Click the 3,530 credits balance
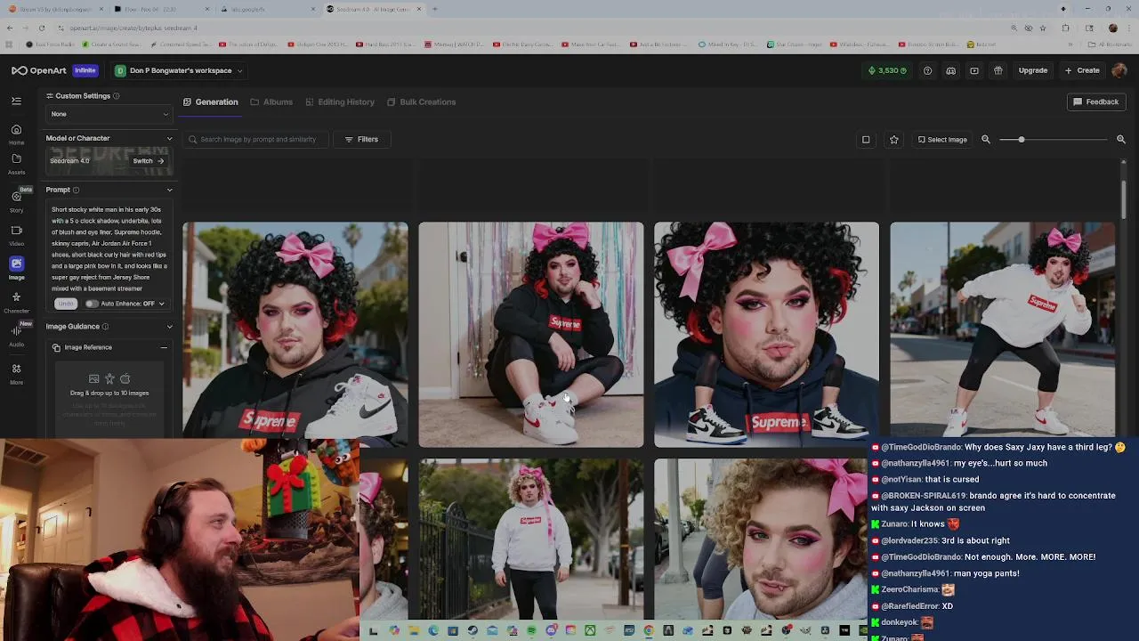Image resolution: width=1139 pixels, height=641 pixels. coord(887,70)
